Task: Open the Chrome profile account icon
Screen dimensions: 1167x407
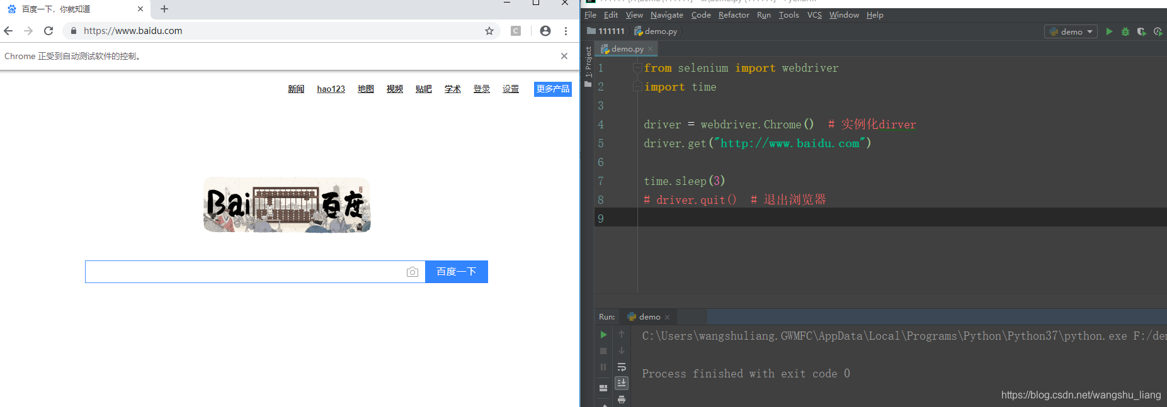Action: point(545,31)
